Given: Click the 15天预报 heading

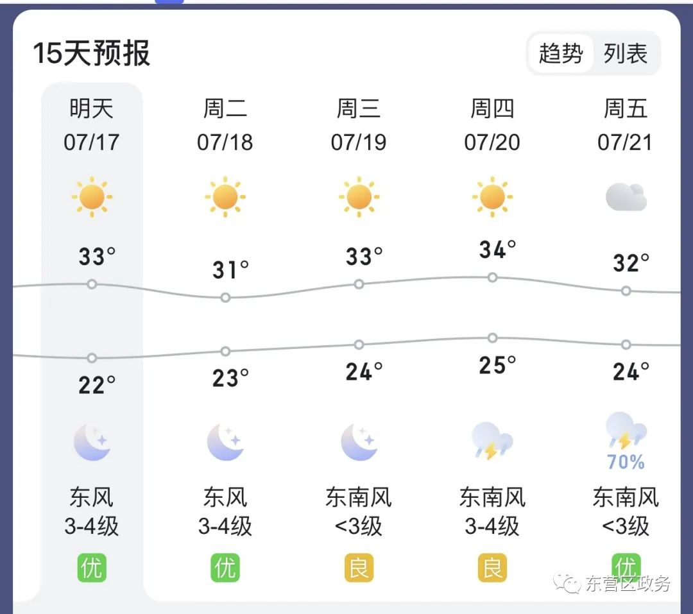Looking at the screenshot, I should 92,53.
